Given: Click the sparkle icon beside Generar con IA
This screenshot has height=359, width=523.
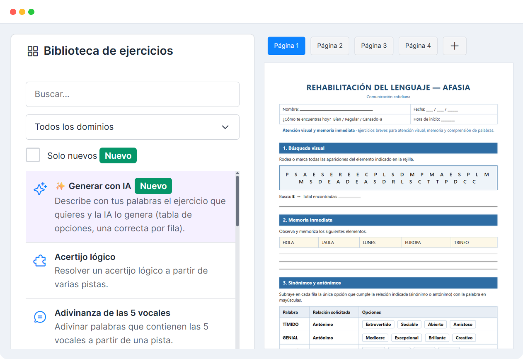Looking at the screenshot, I should [40, 189].
